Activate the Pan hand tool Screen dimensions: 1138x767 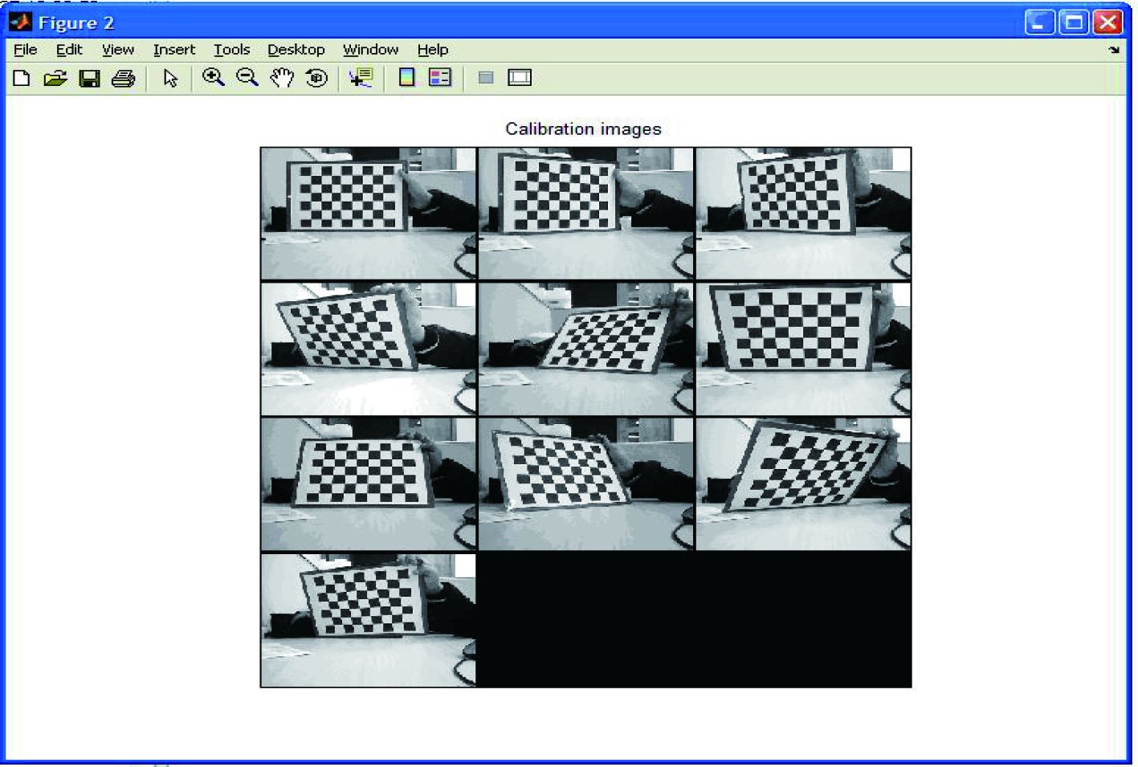point(282,78)
